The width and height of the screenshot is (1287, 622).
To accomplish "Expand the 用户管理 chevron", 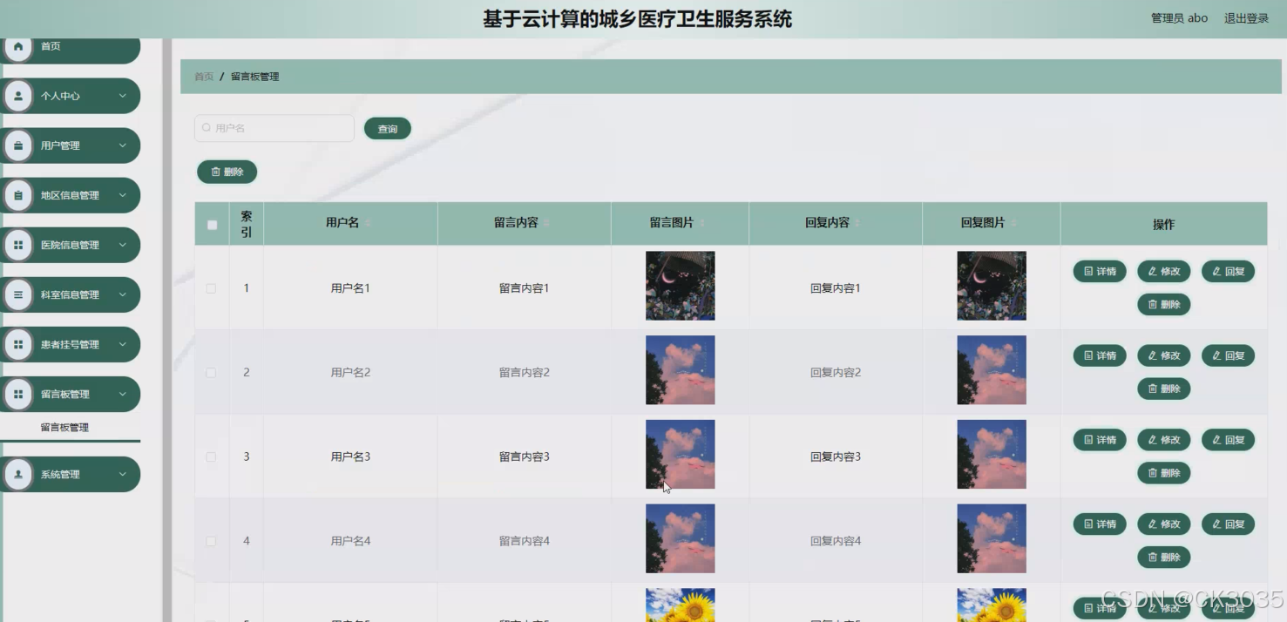I will coord(123,145).
